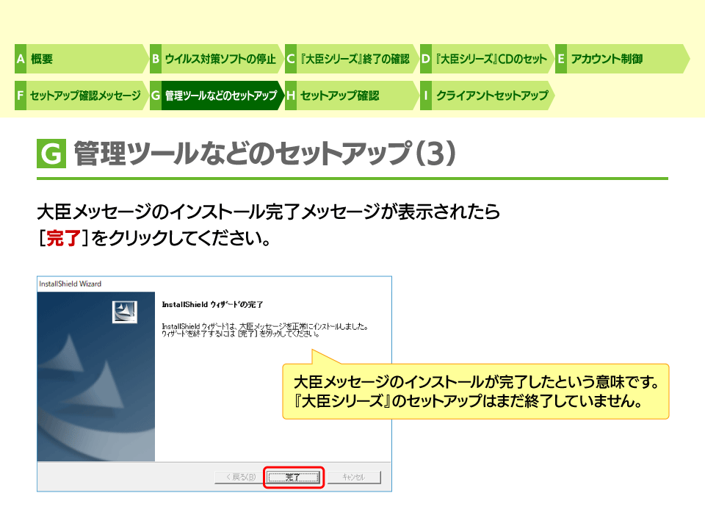Select step C 『大臣シリーズ』終了の確認
Screen dimensions: 705x529
point(351,59)
